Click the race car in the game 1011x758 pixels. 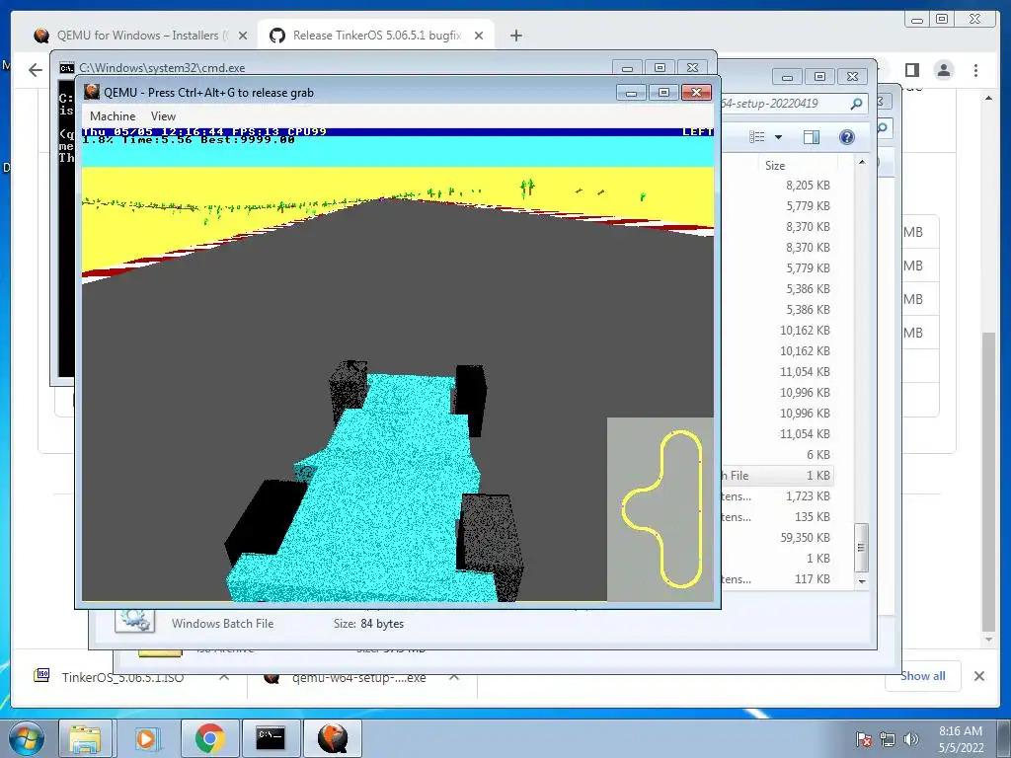[374, 484]
